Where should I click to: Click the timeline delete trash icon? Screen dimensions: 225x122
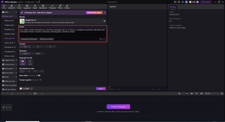point(12,93)
